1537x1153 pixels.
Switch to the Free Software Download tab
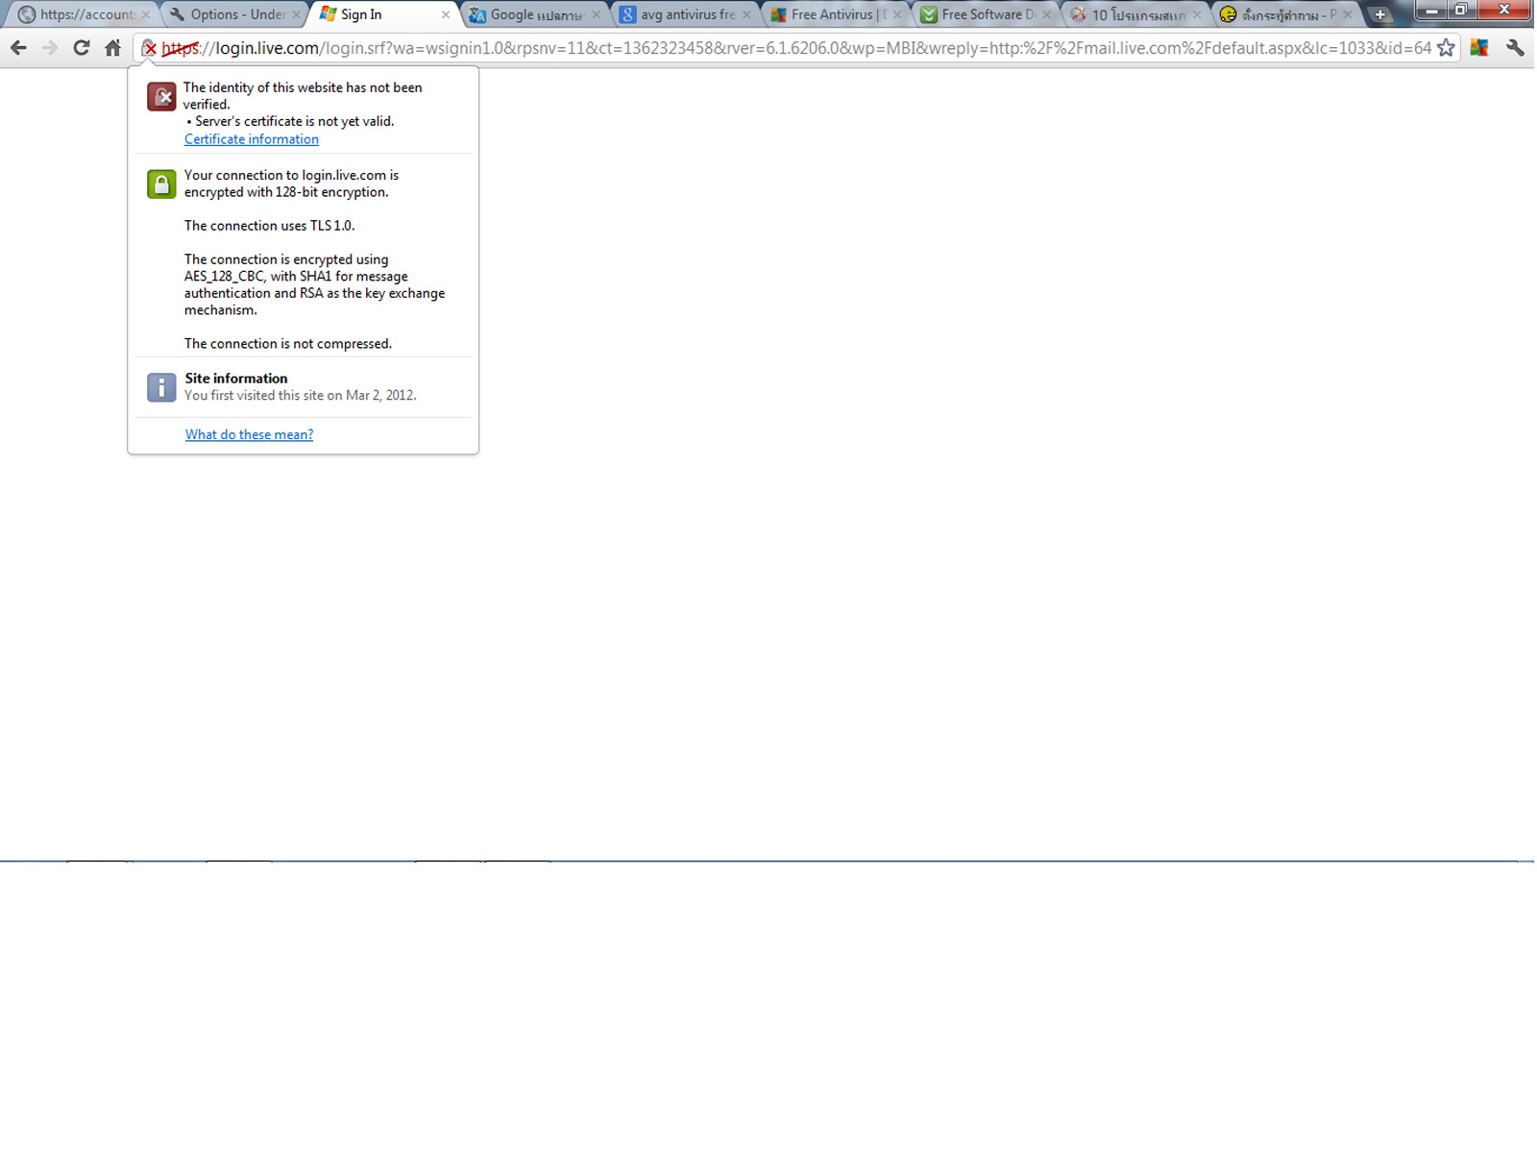click(987, 14)
